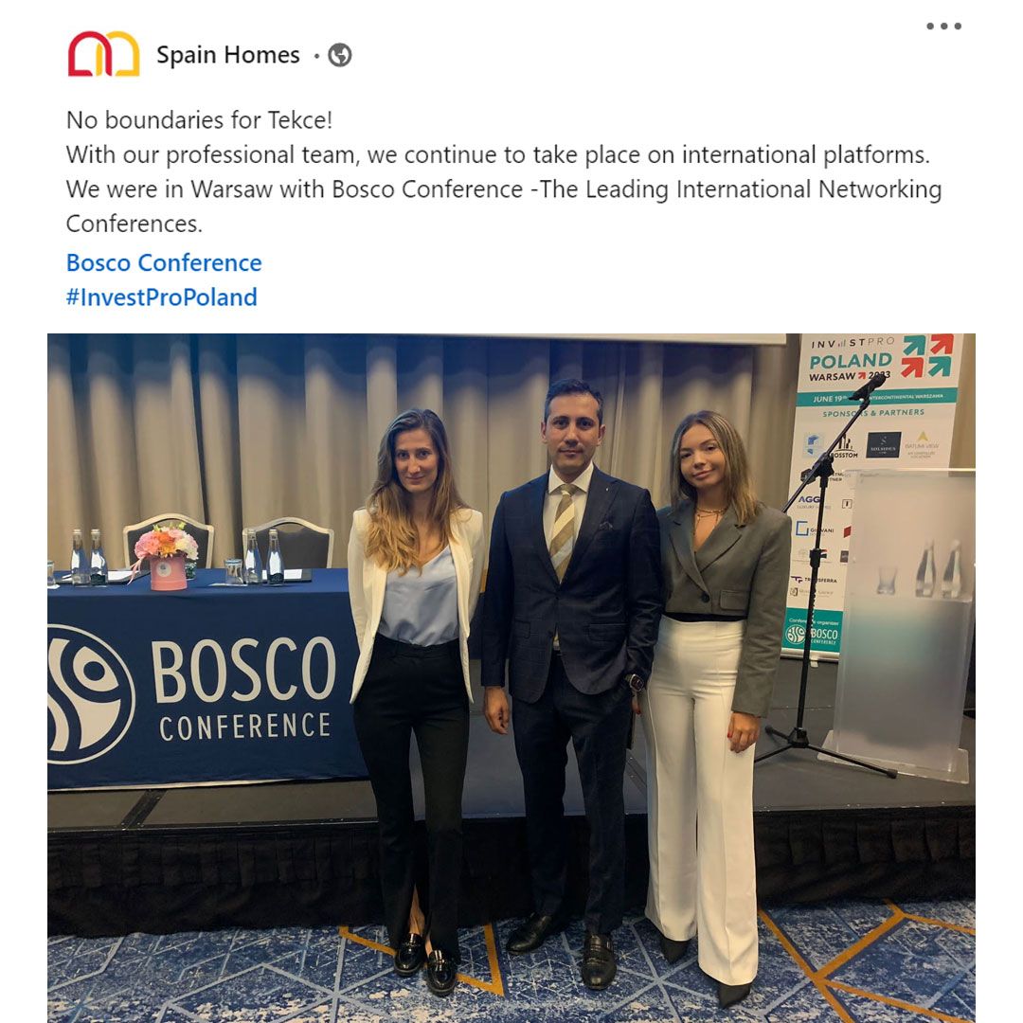Click the "We were in Warsaw" text line
The image size is (1023, 1023).
pyautogui.click(x=504, y=189)
